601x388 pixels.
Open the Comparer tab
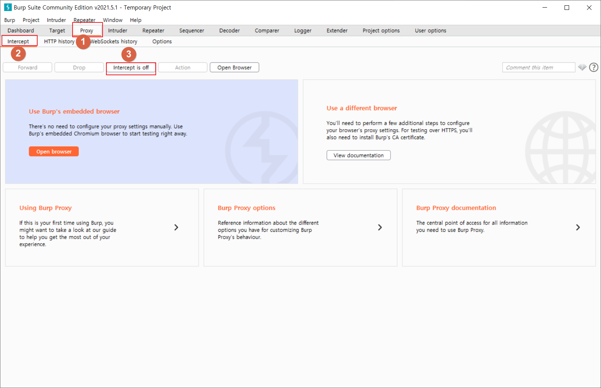(x=267, y=30)
